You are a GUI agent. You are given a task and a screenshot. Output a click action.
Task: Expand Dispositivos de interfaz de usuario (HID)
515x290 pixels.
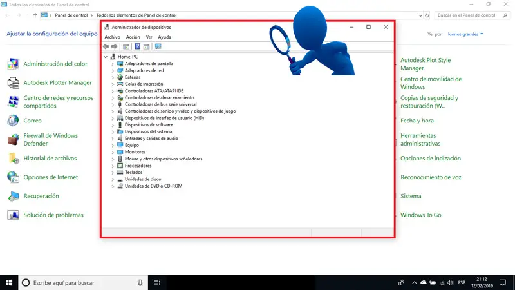(x=113, y=118)
